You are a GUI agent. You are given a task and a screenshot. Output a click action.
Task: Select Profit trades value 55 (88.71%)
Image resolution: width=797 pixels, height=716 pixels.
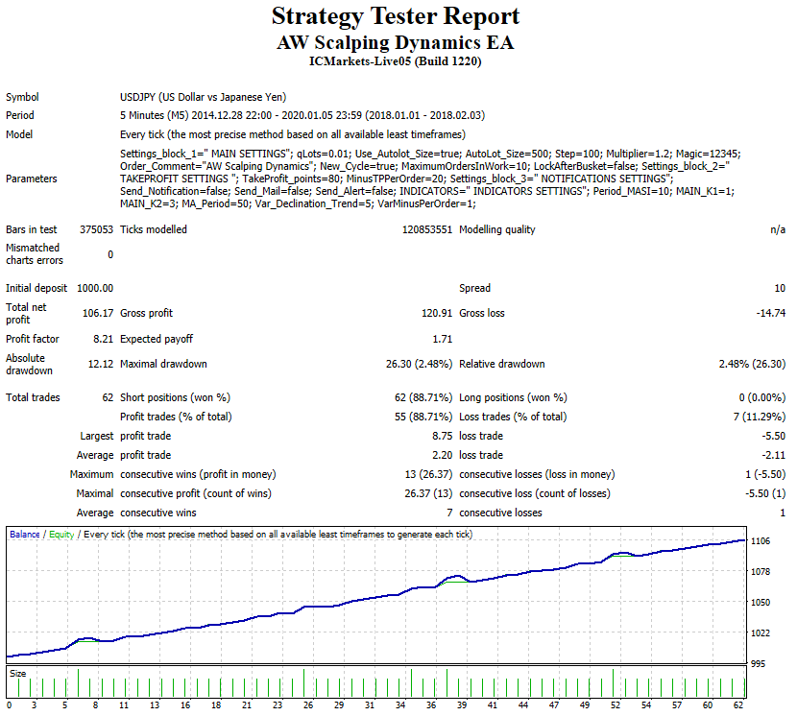click(x=423, y=417)
